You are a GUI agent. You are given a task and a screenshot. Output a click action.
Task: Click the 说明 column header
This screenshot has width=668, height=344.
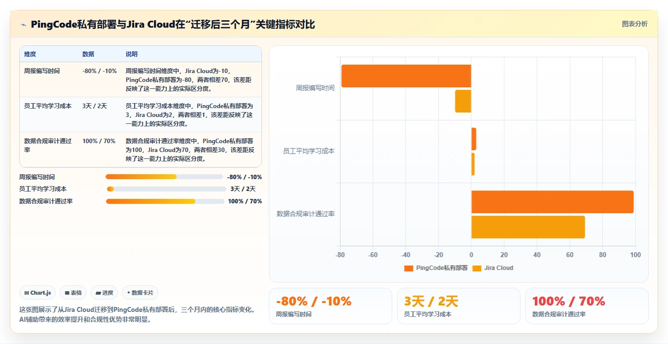(132, 54)
